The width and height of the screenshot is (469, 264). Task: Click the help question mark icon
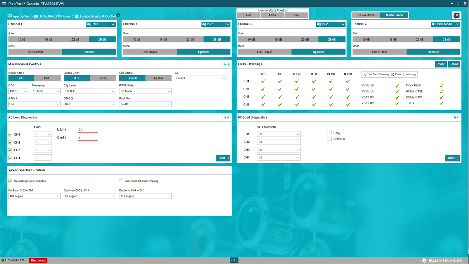118,15
